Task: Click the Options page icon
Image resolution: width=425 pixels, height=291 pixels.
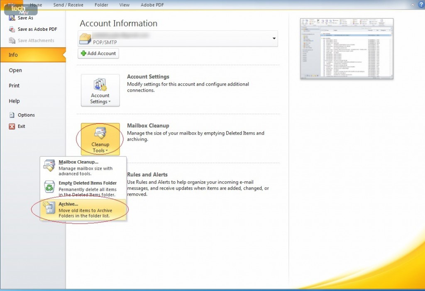Action: [12, 115]
